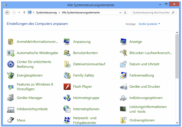Open the Energieoptionen text link
Viewport: 182px width, 127px height.
click(29, 75)
